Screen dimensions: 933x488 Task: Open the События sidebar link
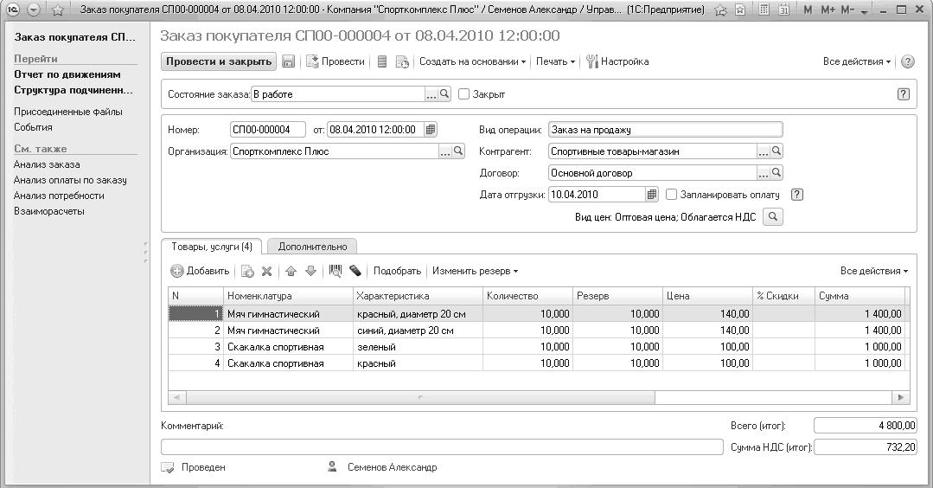[34, 127]
